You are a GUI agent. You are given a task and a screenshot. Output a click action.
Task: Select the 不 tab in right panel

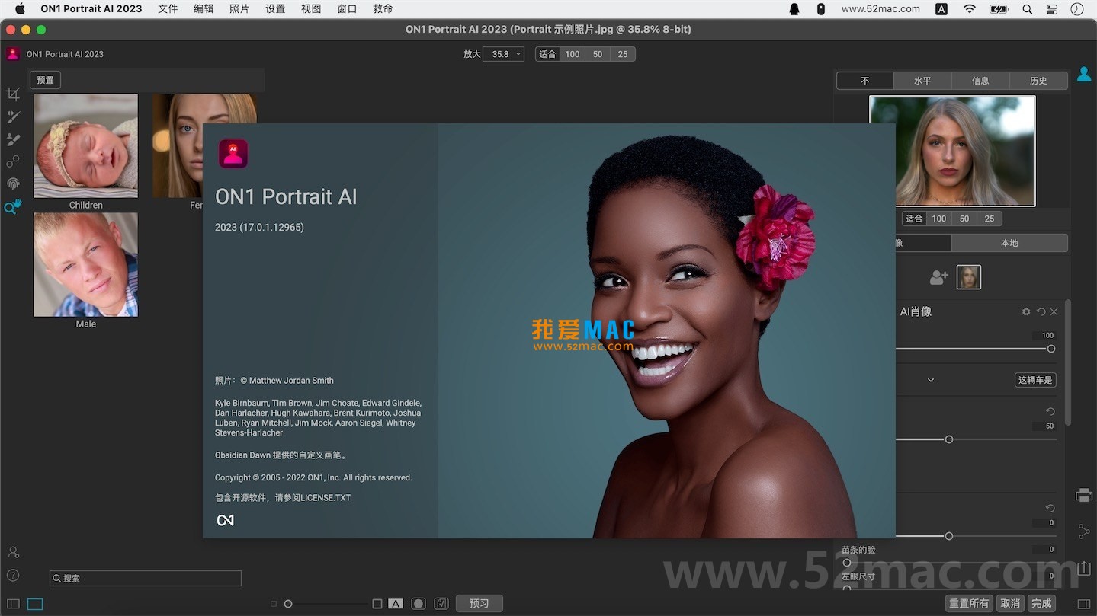865,81
